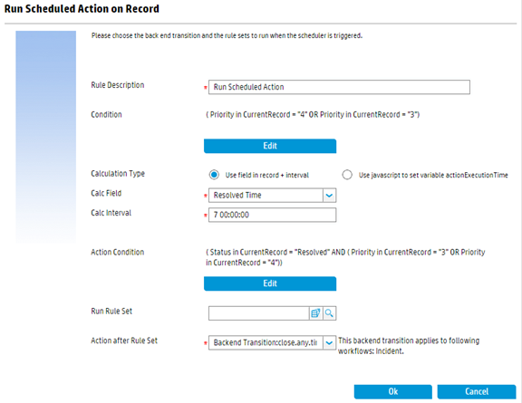Cancel the scheduled action dialog

pos(477,392)
